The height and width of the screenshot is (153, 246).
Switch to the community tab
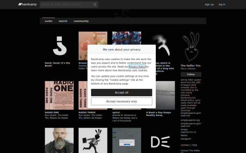[81, 21]
